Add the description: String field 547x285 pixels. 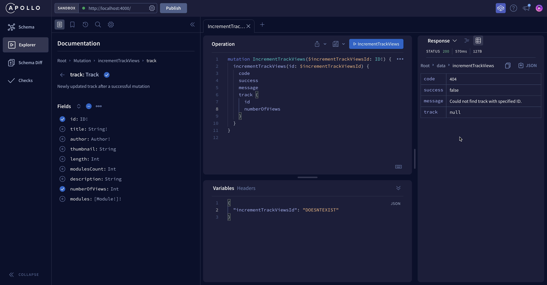click(x=62, y=179)
